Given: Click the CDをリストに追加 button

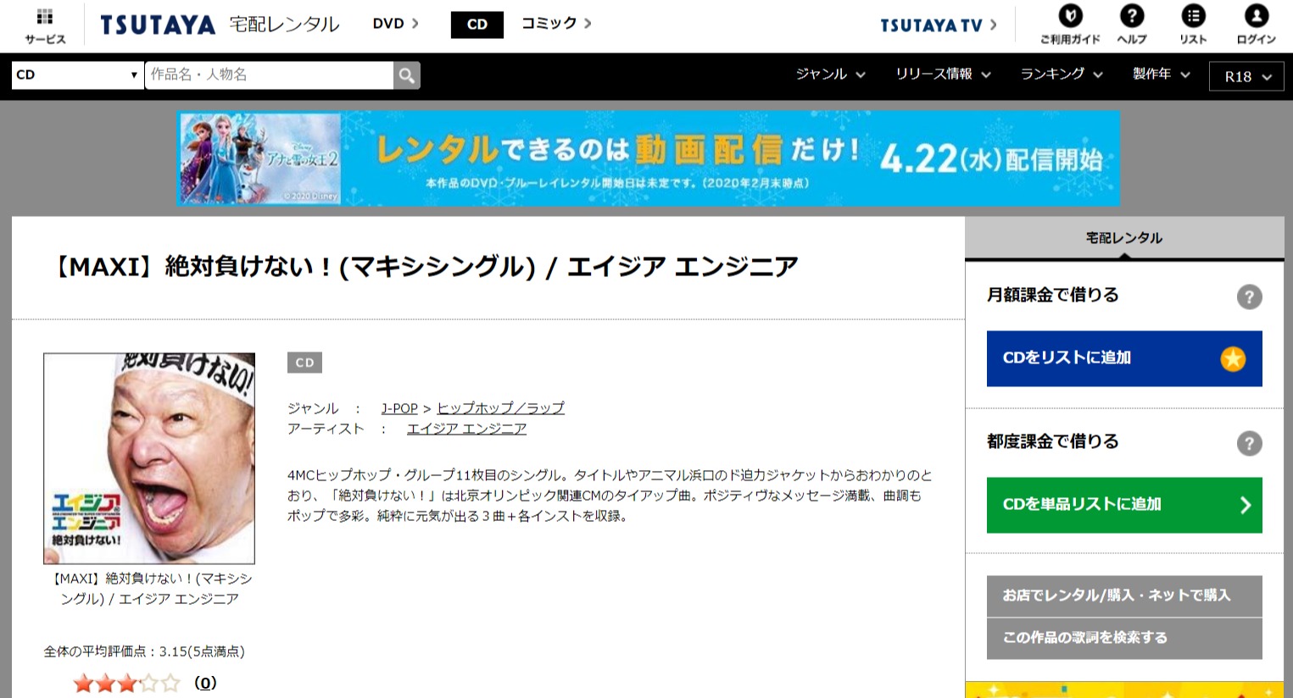Looking at the screenshot, I should (1124, 358).
